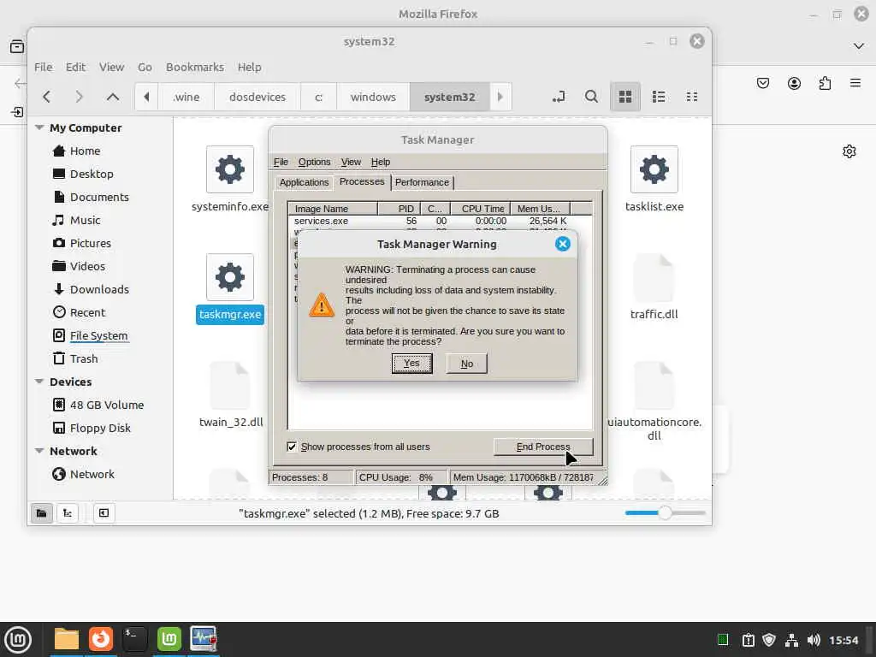Viewport: 876px width, 657px height.
Task: Switch to list view
Action: pos(659,97)
